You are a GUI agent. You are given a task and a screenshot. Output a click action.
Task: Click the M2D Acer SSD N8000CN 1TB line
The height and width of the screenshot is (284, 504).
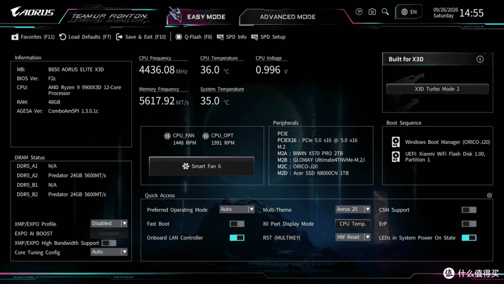(313, 173)
